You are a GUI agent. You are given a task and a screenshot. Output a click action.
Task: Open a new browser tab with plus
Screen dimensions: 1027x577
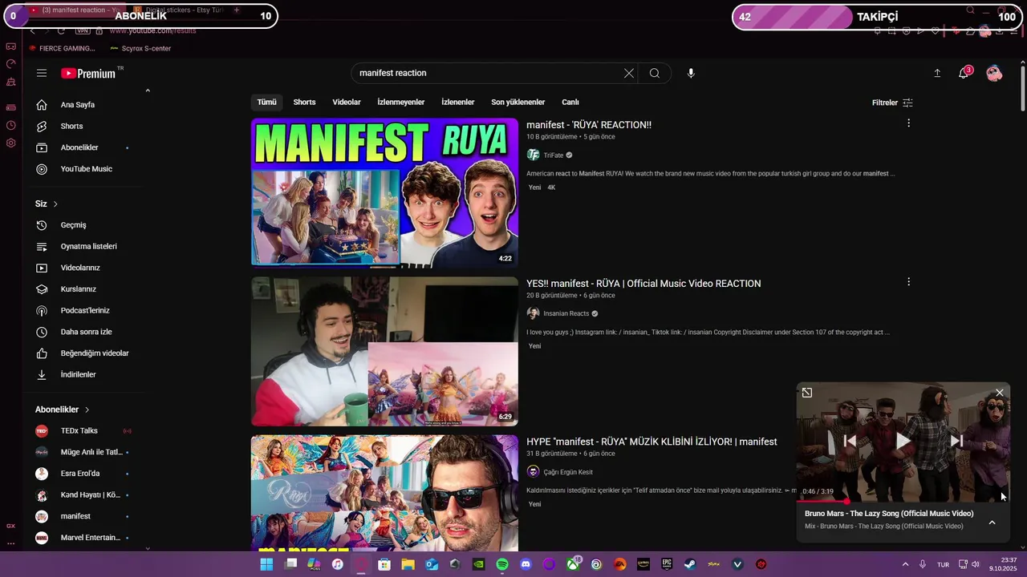(x=236, y=10)
